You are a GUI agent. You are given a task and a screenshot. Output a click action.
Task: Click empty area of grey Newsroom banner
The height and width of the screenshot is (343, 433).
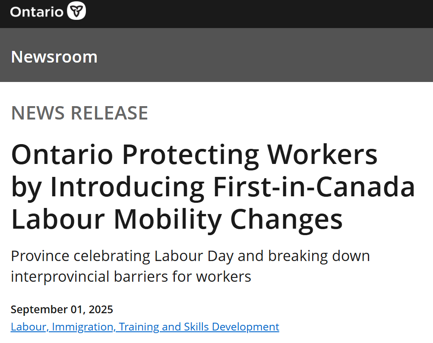[x=265, y=55]
